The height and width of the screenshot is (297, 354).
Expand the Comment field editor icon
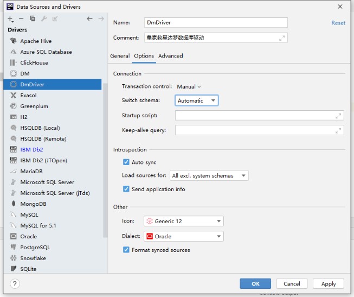click(x=282, y=38)
